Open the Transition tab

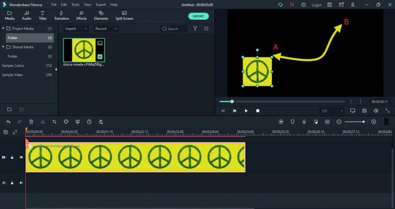pyautogui.click(x=61, y=15)
